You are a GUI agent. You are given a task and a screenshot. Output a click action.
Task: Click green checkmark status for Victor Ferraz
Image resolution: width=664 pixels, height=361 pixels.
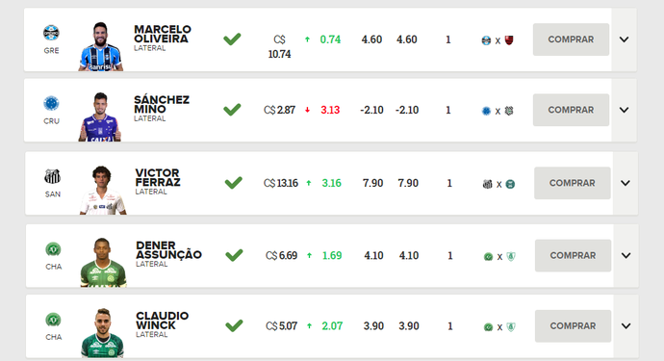click(x=233, y=183)
